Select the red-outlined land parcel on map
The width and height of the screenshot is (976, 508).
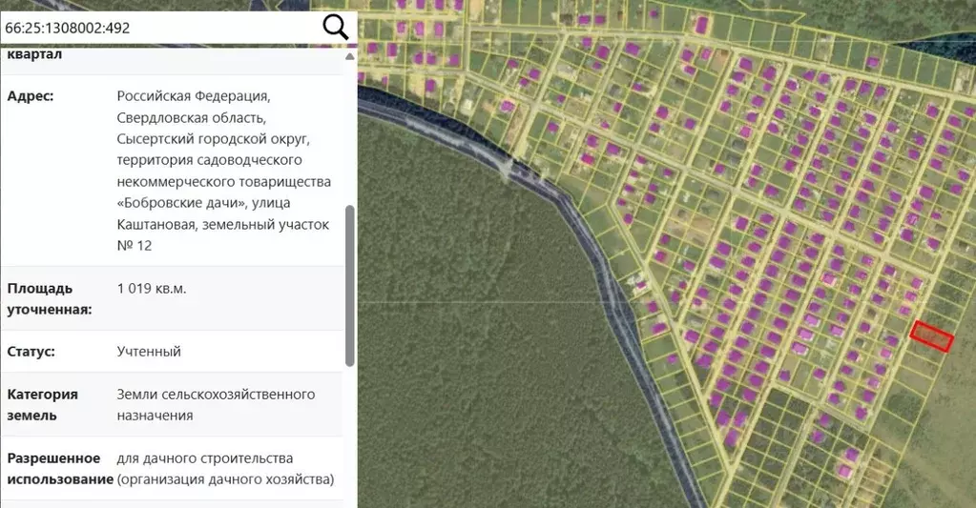931,336
